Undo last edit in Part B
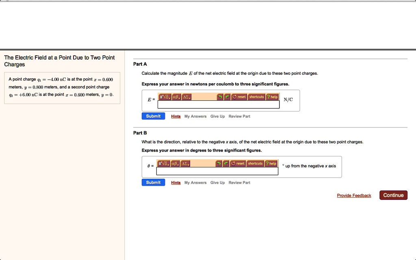416x260 pixels. [219, 163]
